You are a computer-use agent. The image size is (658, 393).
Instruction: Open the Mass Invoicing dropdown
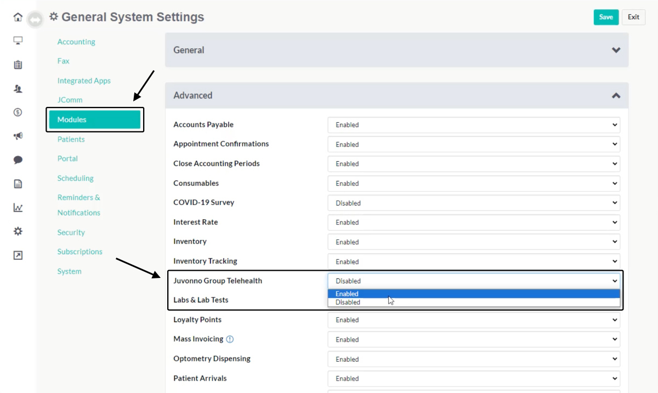point(474,339)
